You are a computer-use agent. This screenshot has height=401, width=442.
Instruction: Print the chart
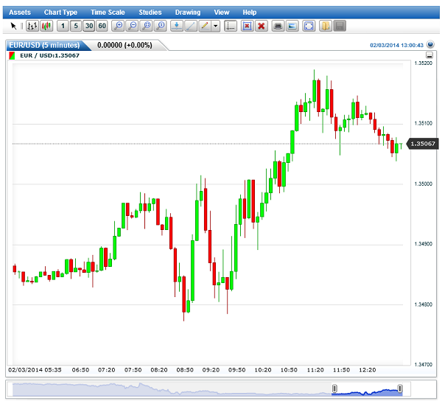[x=278, y=27]
